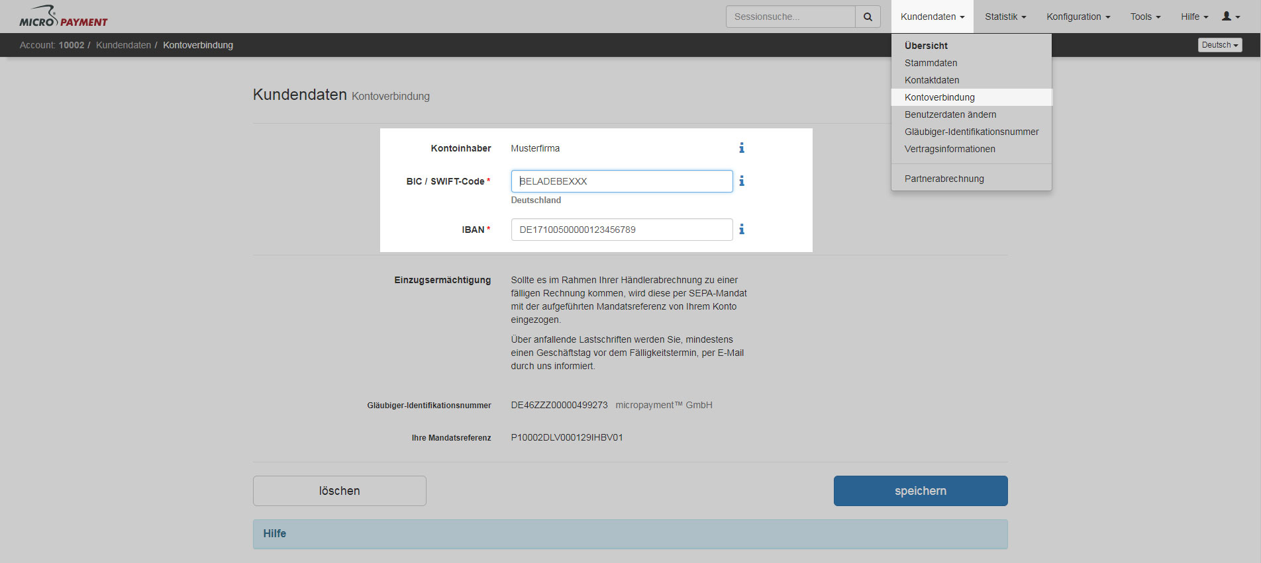
Task: Click the search magnifier icon button
Action: [868, 17]
